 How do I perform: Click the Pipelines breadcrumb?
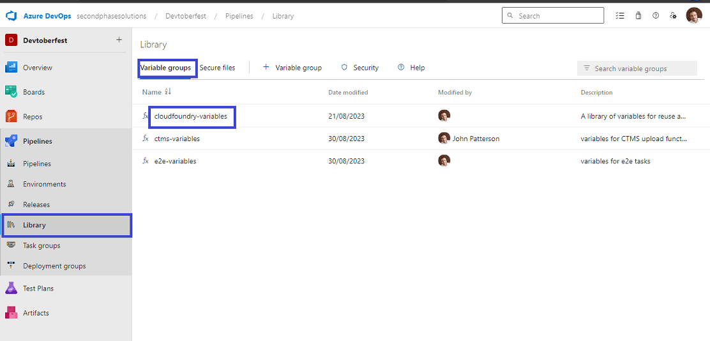point(239,16)
